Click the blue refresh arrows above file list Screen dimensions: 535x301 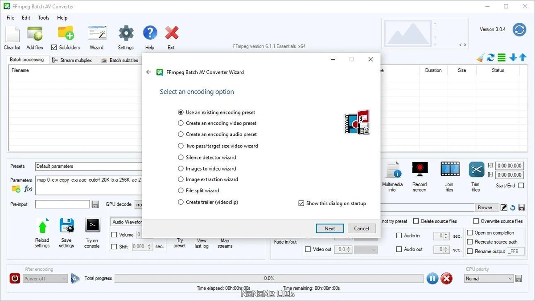pos(491,57)
